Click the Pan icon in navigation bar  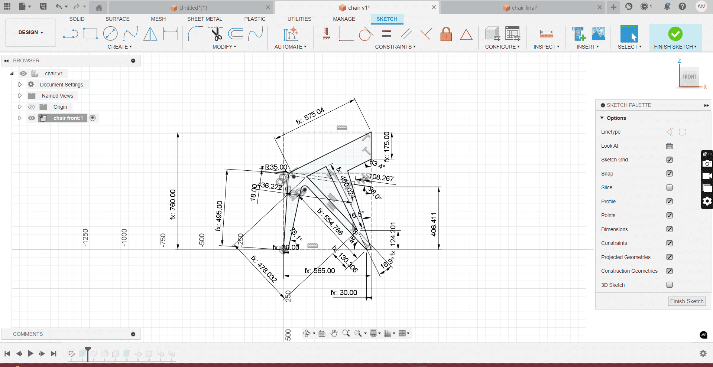click(x=334, y=333)
